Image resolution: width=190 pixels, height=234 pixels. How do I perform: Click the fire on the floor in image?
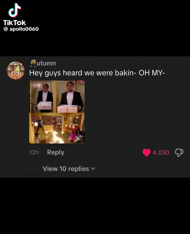click(56, 138)
